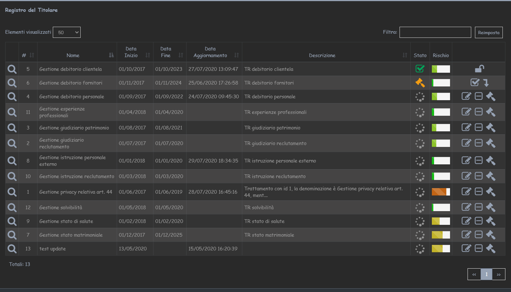511x292 pixels.
Task: Click gavel icon for Gestione giudiziario patrimonio
Action: pyautogui.click(x=491, y=128)
